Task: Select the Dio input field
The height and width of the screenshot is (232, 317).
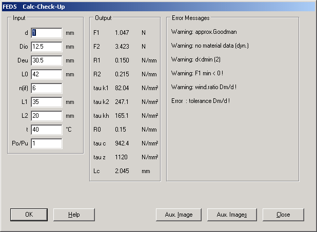Action: point(46,47)
